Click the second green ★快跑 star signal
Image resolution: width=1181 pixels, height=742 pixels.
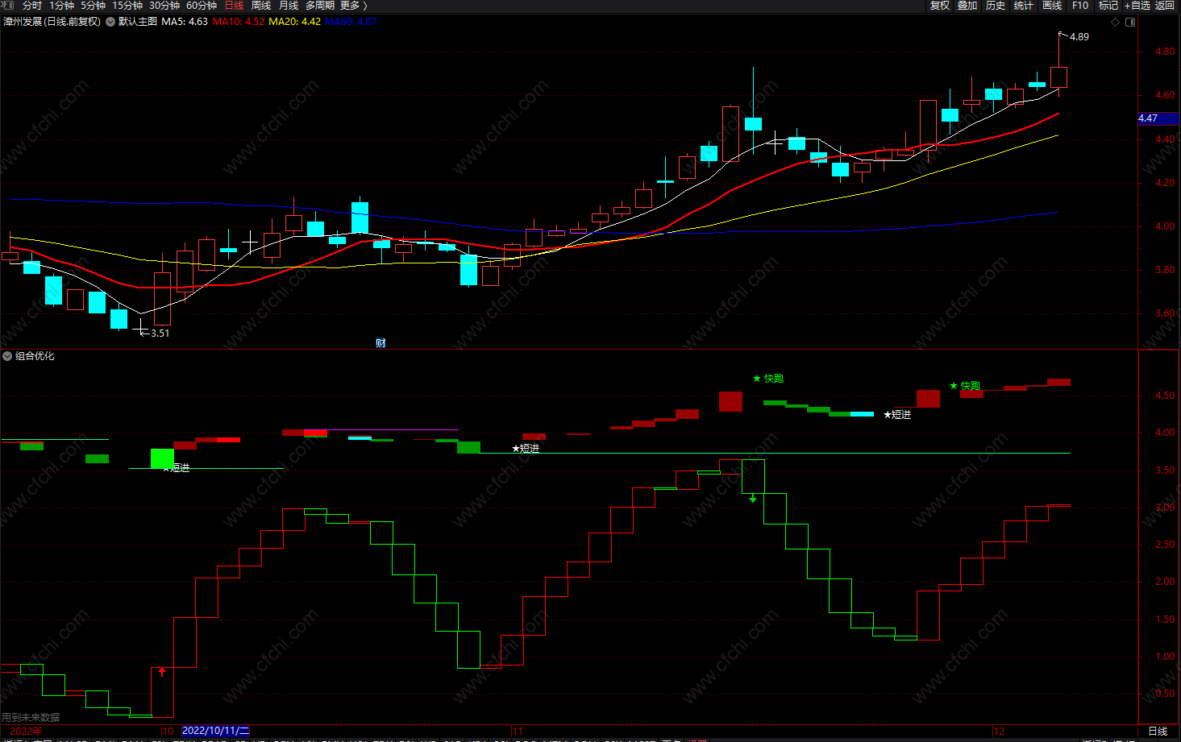pyautogui.click(x=965, y=386)
